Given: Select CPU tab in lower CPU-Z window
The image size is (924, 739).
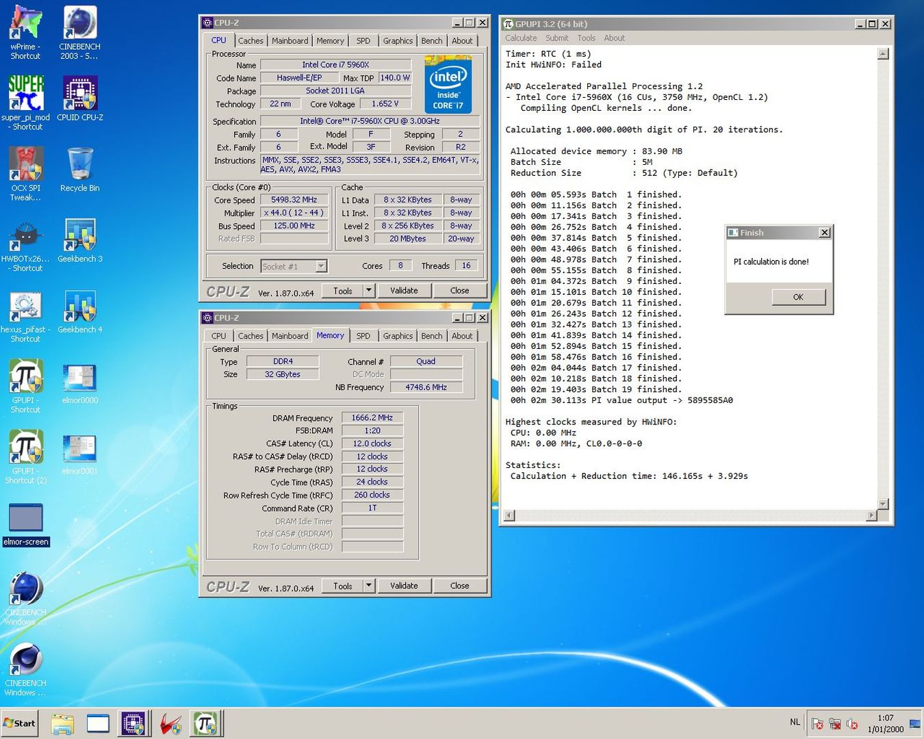Looking at the screenshot, I should pyautogui.click(x=219, y=336).
